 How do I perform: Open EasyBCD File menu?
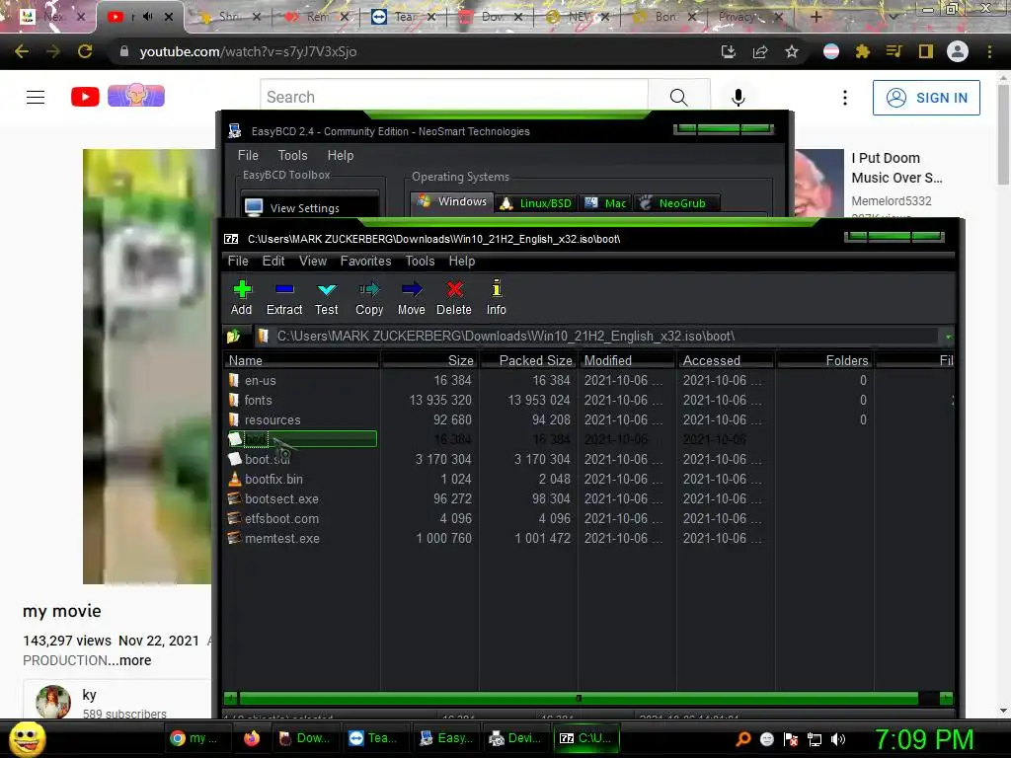coord(248,155)
